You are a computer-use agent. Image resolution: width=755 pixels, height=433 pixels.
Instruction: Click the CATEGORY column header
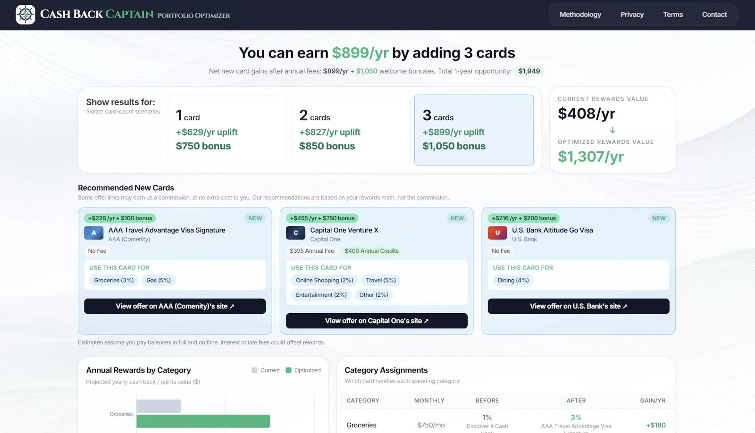coord(363,400)
